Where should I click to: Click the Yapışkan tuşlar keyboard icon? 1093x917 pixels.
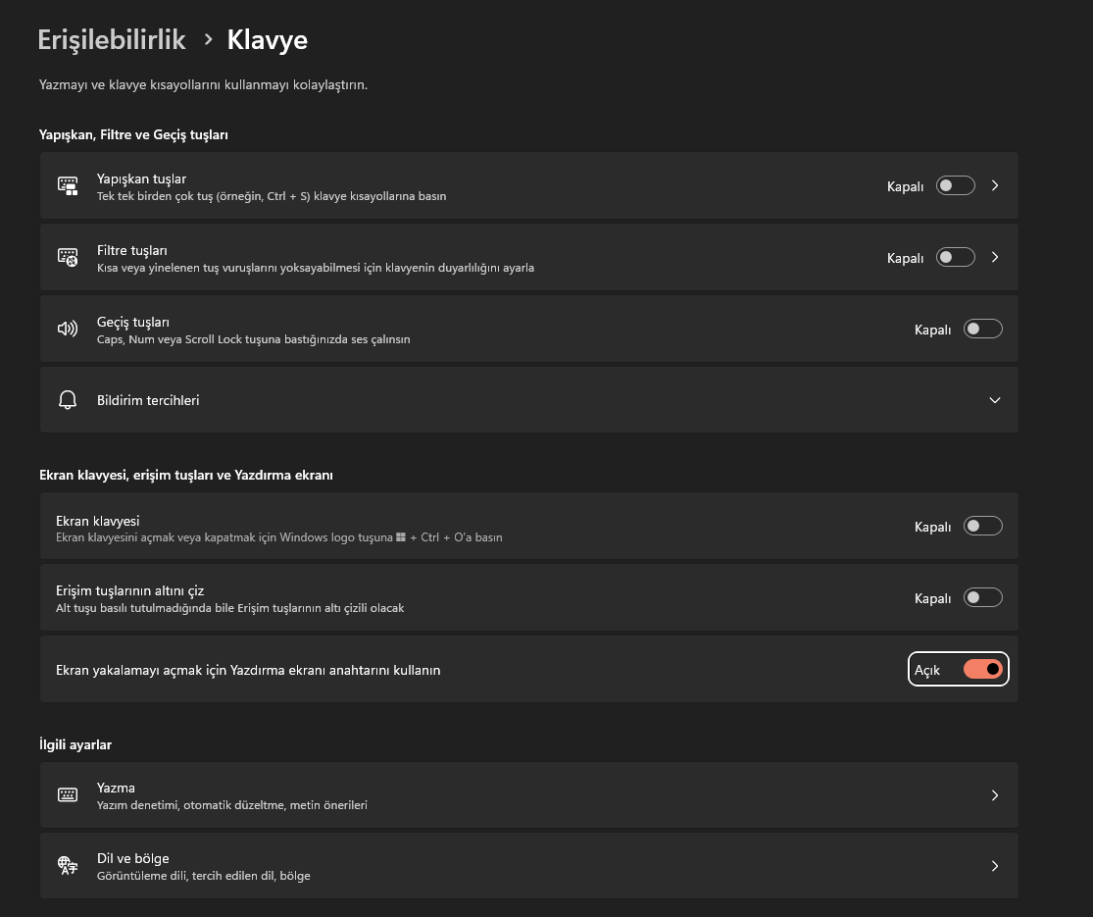(x=68, y=185)
